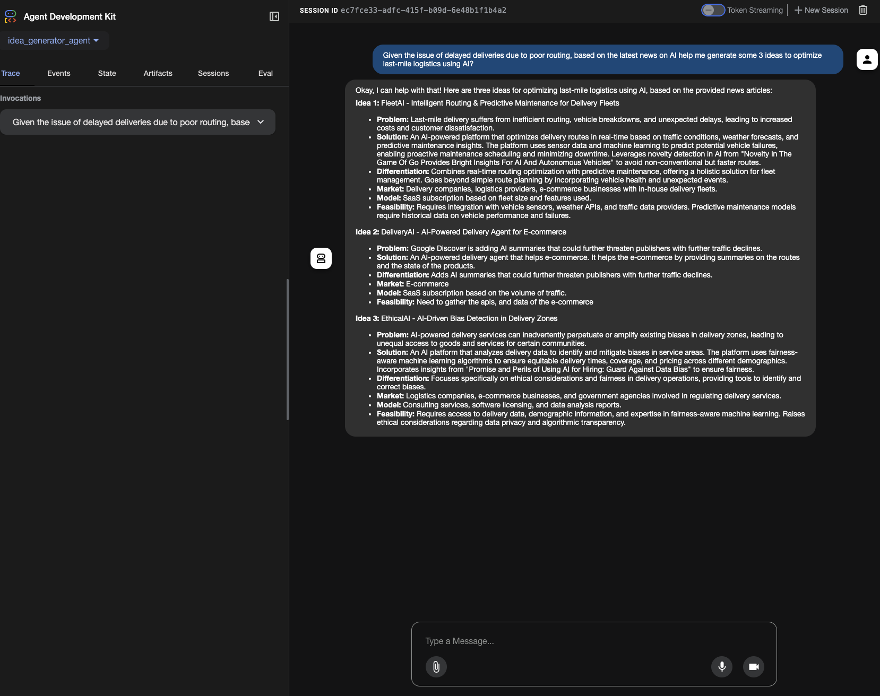Expand the invocation entry chevron
Screen dimensions: 880x696
261,122
